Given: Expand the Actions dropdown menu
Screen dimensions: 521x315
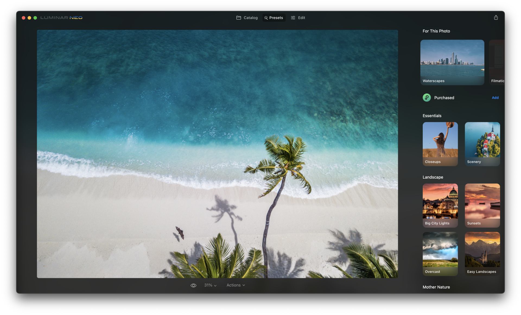Looking at the screenshot, I should 236,285.
